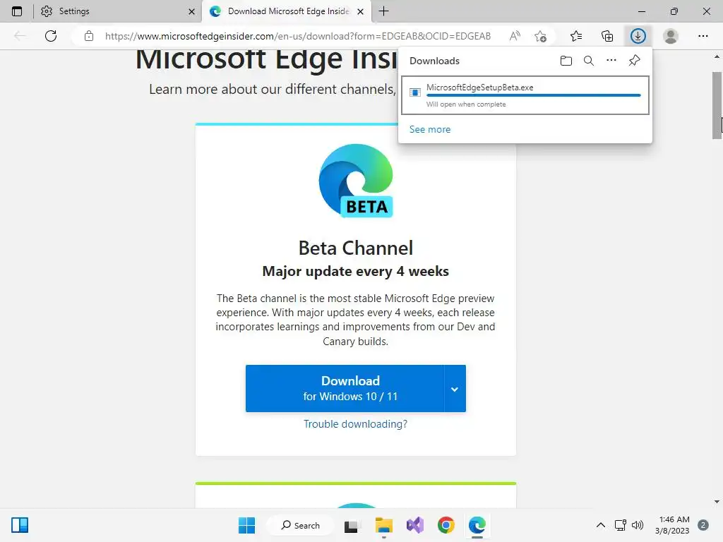Open the notification center badge

tap(703, 525)
